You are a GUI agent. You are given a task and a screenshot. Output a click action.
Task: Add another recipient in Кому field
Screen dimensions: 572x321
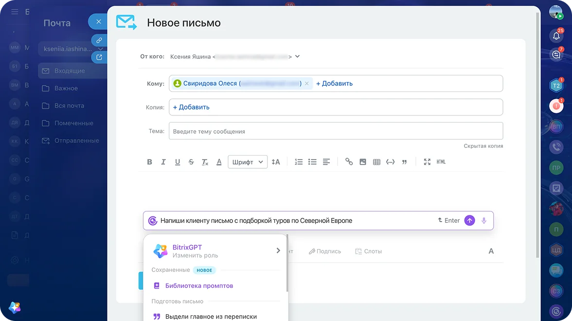(334, 84)
